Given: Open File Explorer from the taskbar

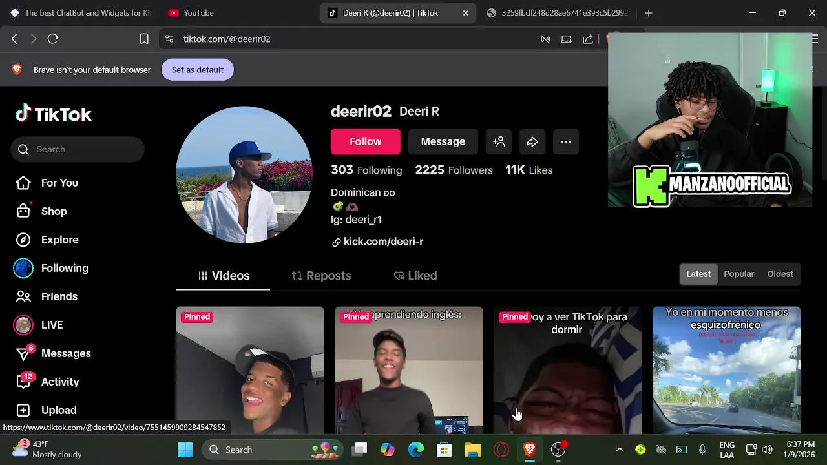Looking at the screenshot, I should [473, 449].
